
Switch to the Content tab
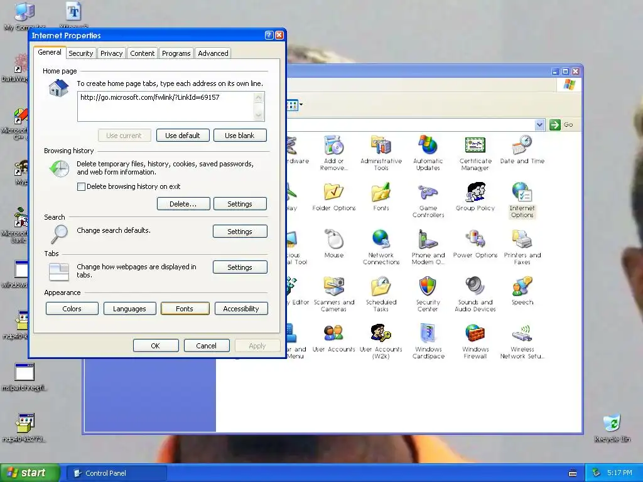click(x=143, y=53)
